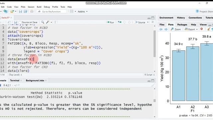The image size is (213, 120).
Task: Open the R Script file type selector
Action: [x=149, y=75]
